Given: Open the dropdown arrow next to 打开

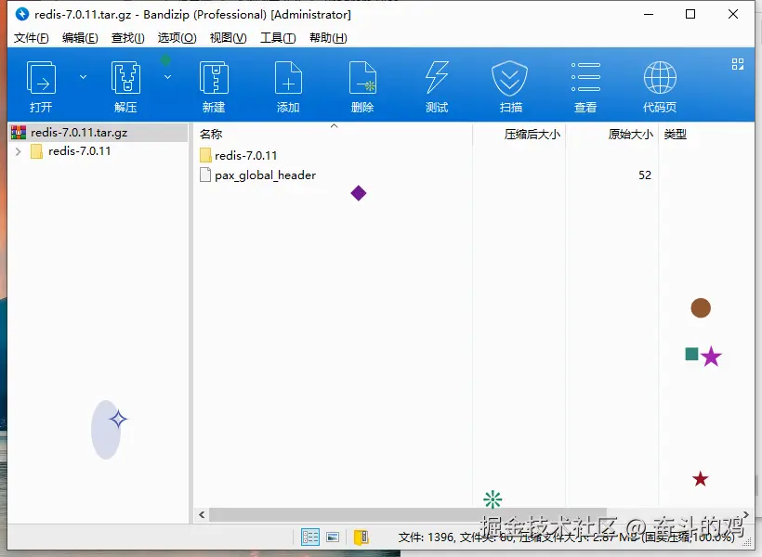Looking at the screenshot, I should tap(83, 77).
